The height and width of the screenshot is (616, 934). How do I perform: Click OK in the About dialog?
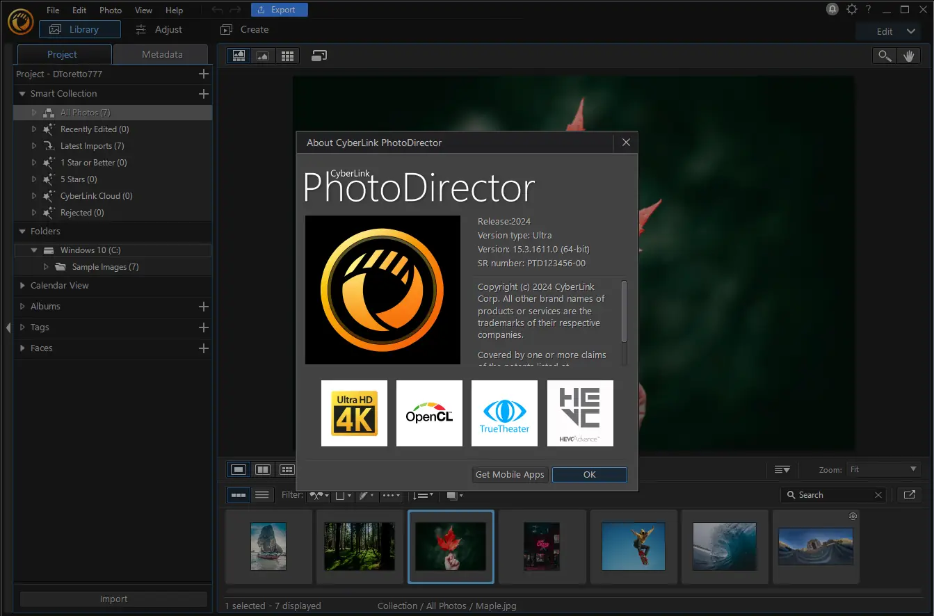point(589,474)
